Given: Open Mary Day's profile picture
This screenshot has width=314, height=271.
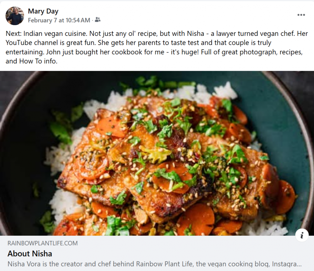Looking at the screenshot, I should pyautogui.click(x=15, y=16).
